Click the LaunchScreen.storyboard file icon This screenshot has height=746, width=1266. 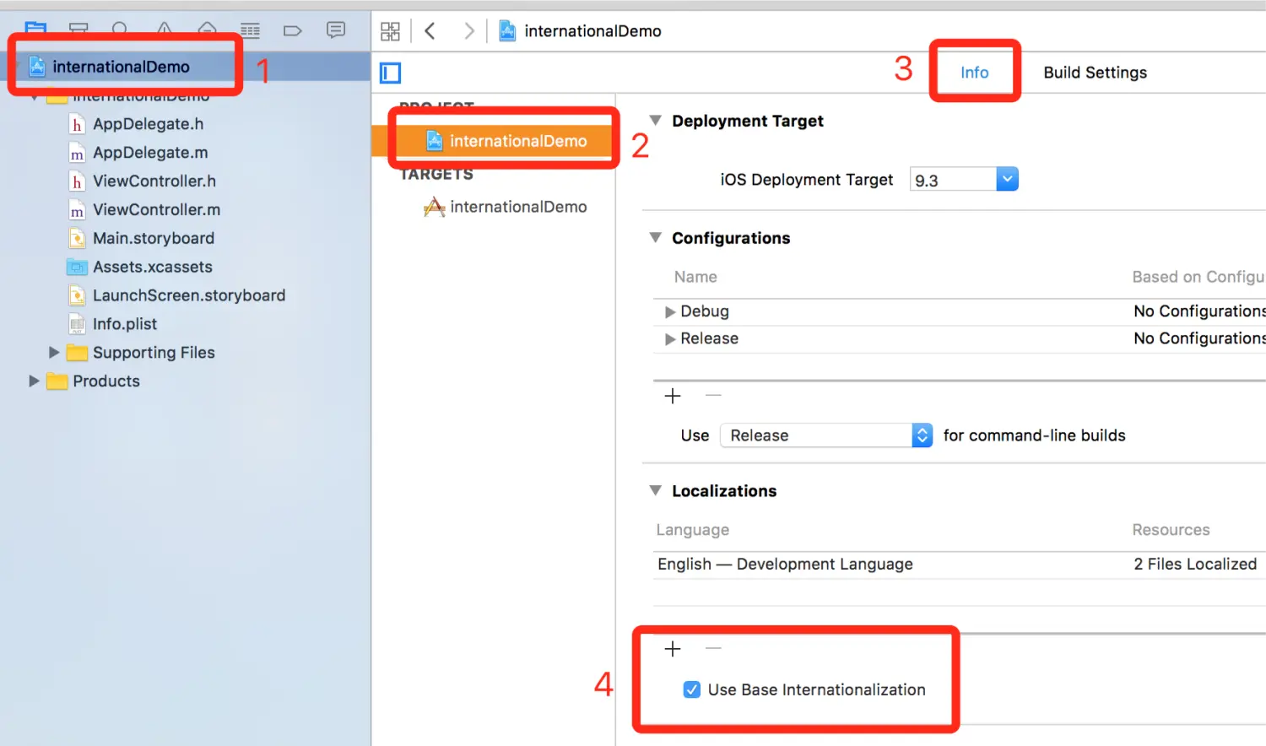pos(77,296)
